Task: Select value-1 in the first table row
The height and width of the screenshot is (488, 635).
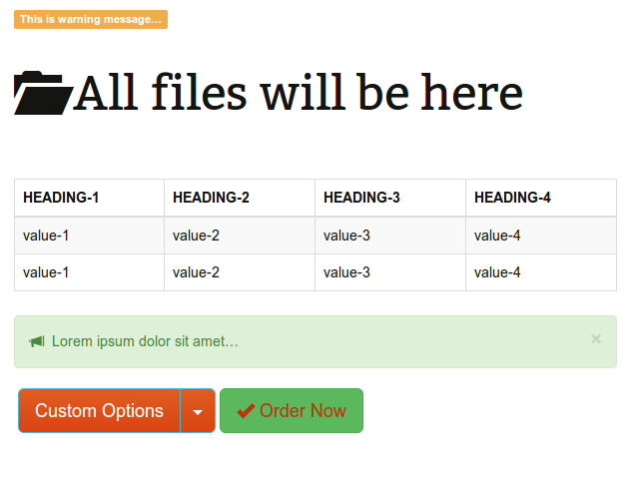Action: 90,236
